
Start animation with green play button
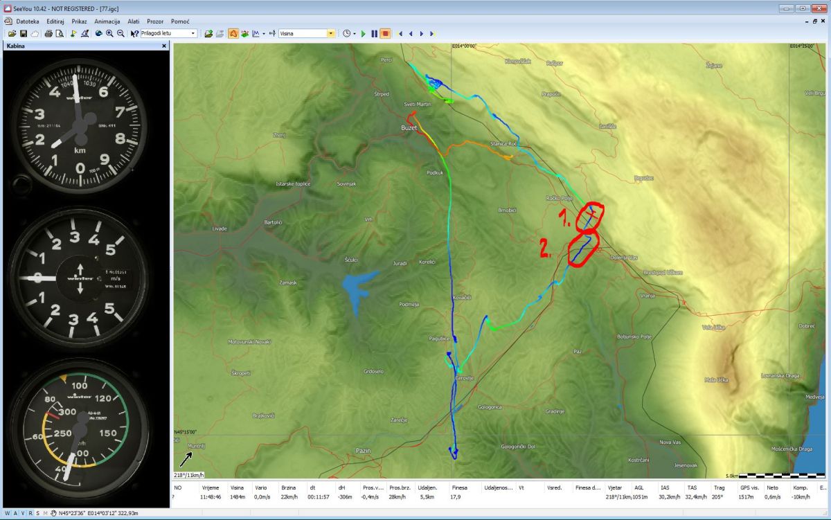364,33
